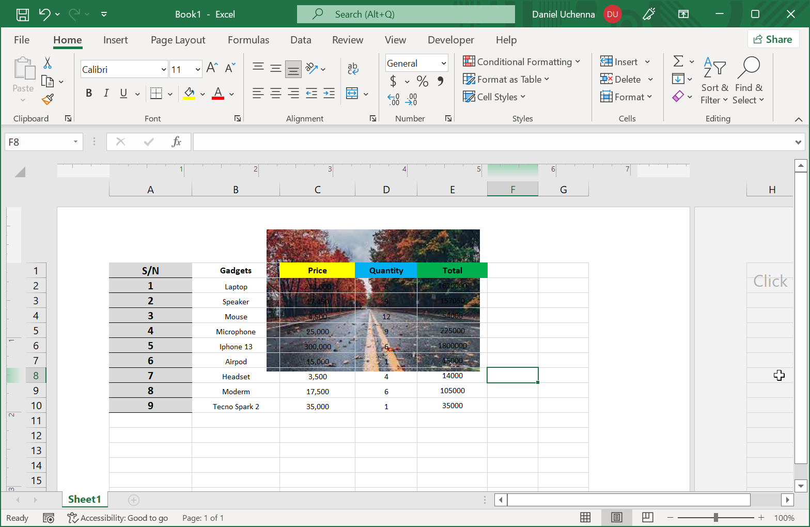Click the zoom slider handle

click(x=715, y=517)
